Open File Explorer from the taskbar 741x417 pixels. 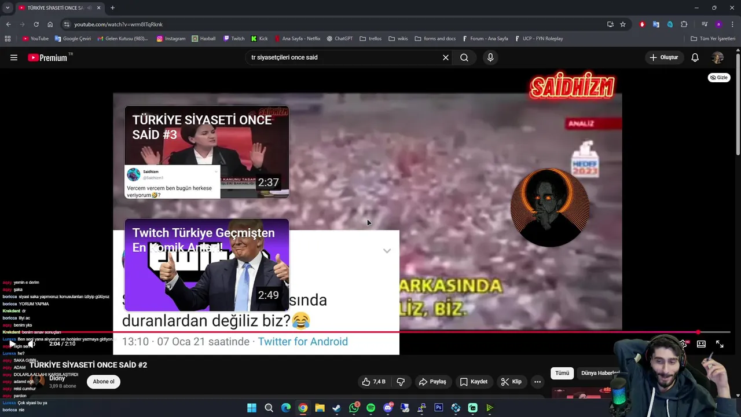320,408
